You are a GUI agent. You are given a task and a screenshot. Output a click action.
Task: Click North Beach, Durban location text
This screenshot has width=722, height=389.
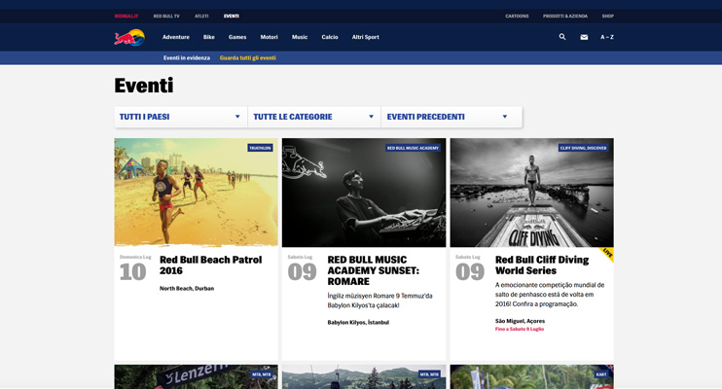[x=187, y=289]
